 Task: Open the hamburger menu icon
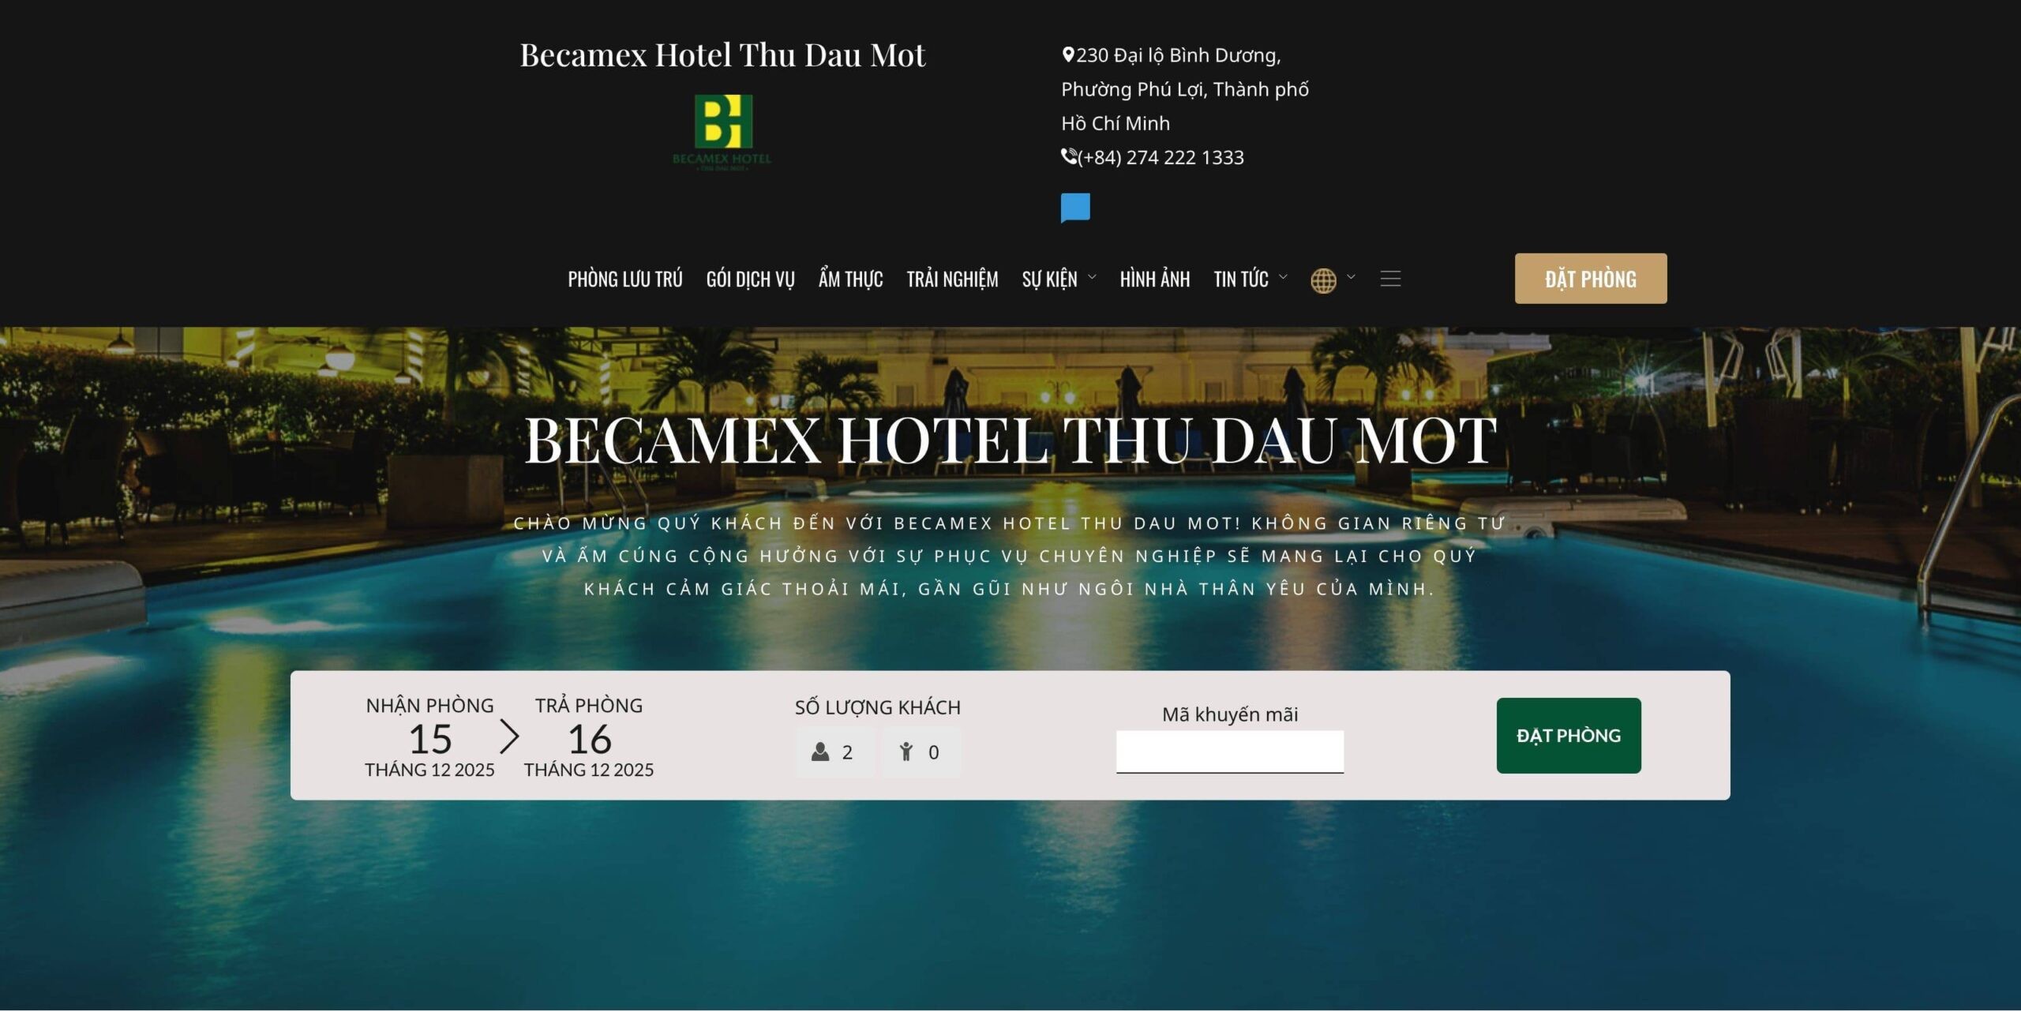tap(1390, 279)
